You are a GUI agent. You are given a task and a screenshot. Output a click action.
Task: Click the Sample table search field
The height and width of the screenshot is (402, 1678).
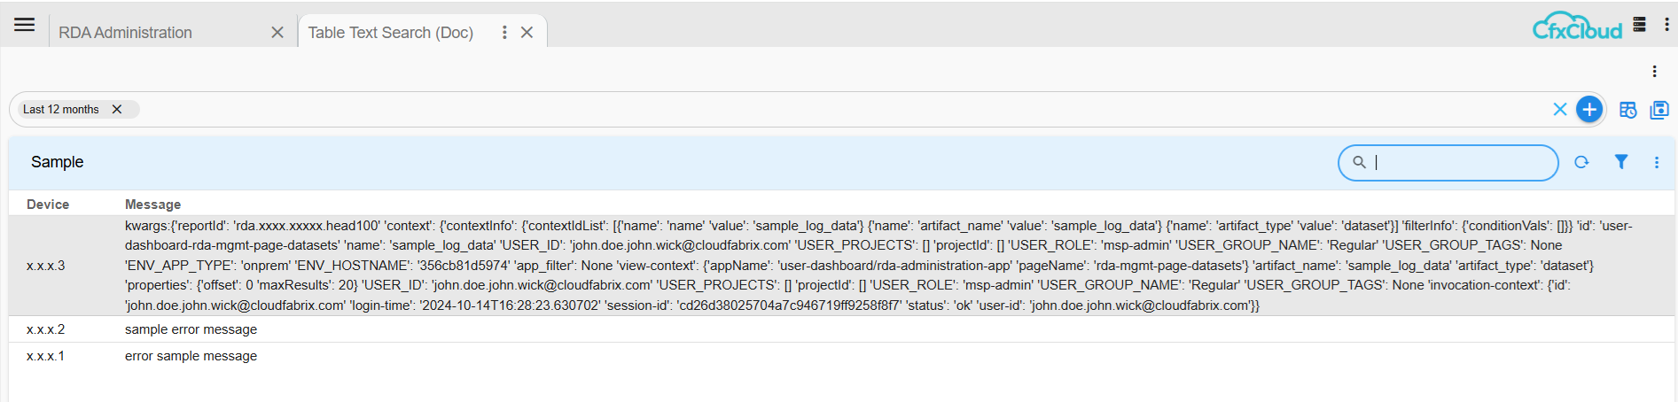[1461, 162]
